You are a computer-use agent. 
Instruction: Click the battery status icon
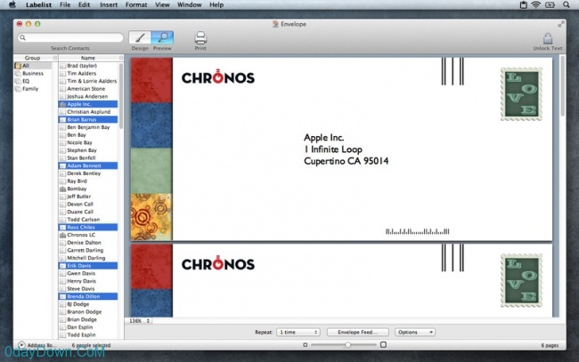pyautogui.click(x=550, y=4)
